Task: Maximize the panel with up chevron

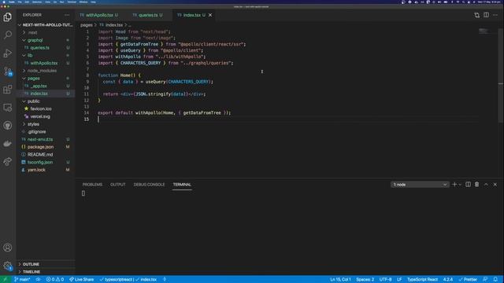Action: tap(486, 185)
